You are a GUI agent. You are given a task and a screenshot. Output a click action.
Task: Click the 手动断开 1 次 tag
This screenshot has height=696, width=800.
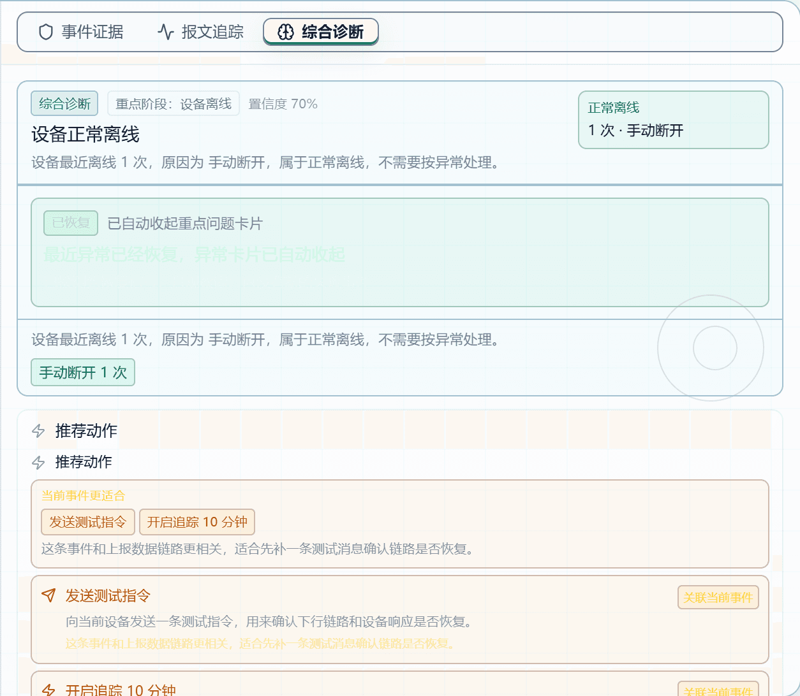coord(83,373)
